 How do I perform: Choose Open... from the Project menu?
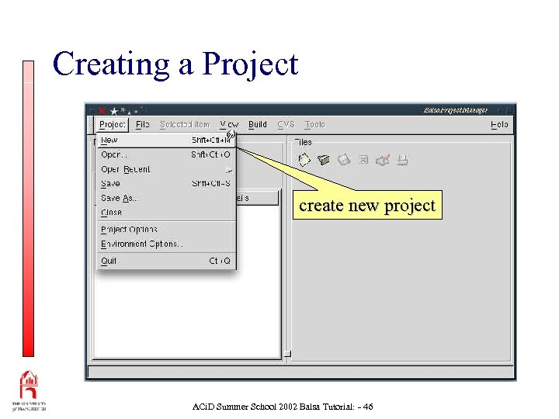(166, 154)
